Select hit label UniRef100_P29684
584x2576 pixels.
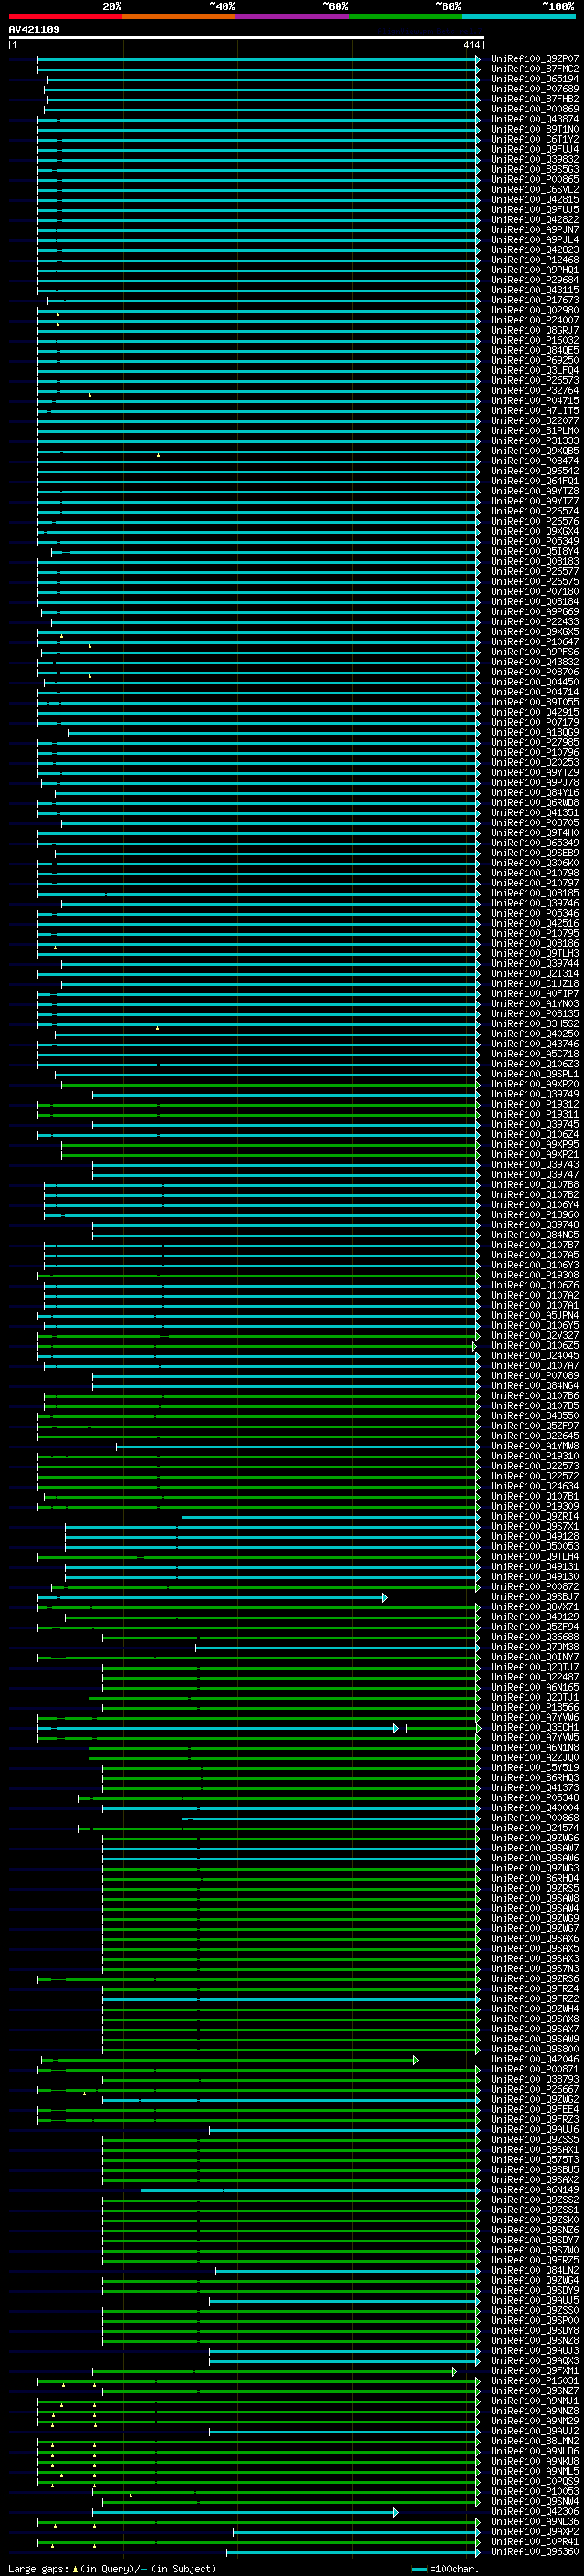click(534, 280)
